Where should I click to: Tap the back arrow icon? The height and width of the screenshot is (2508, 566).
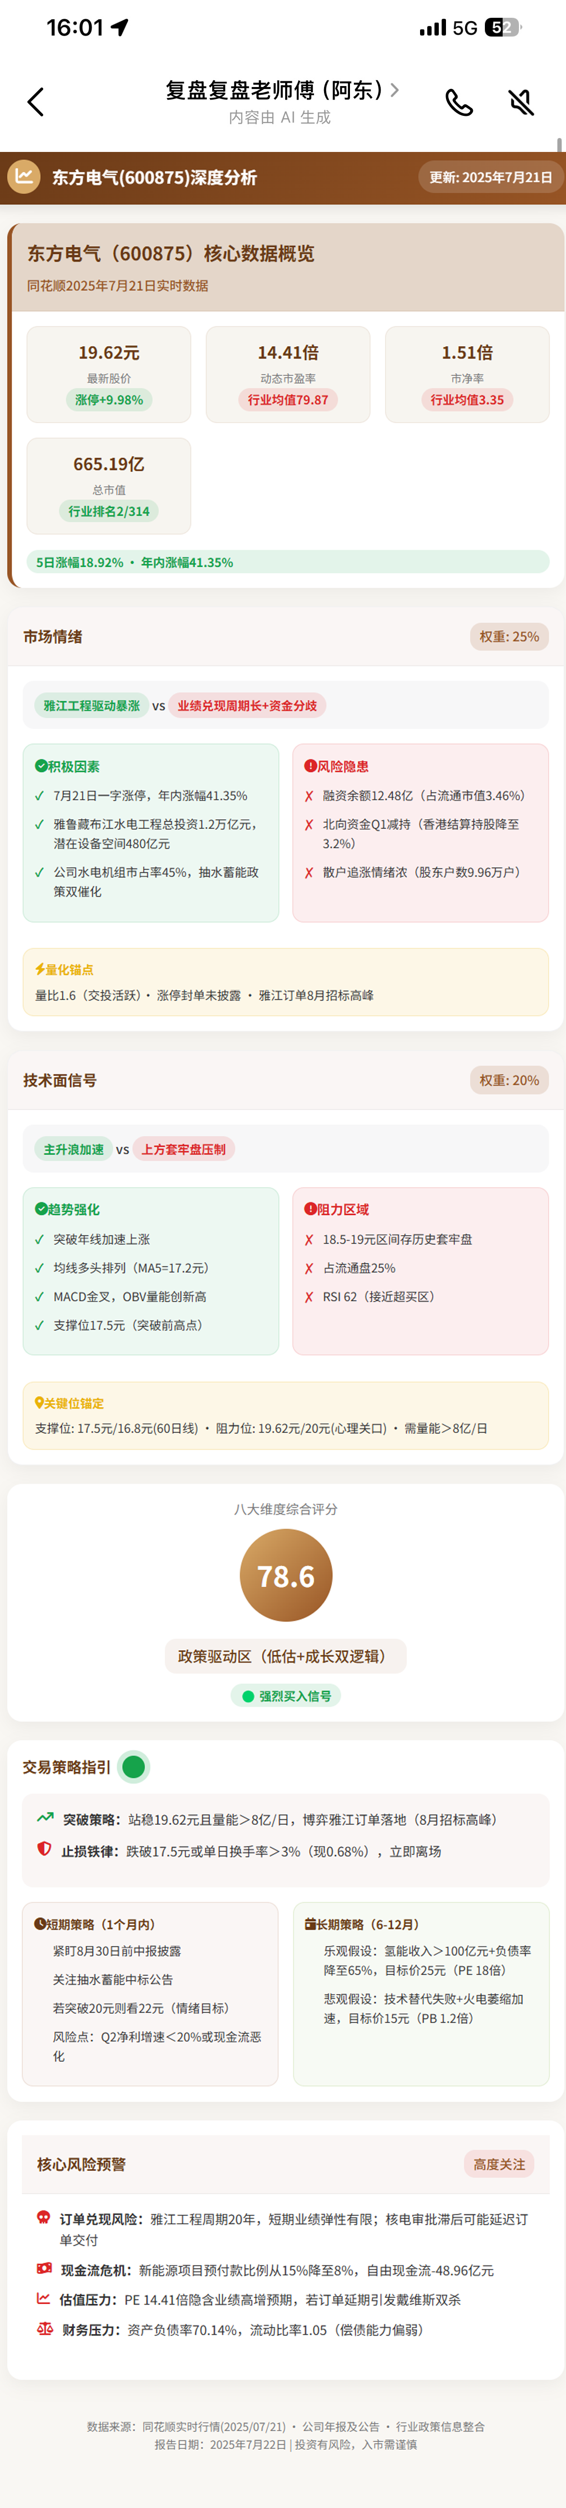coord(36,102)
